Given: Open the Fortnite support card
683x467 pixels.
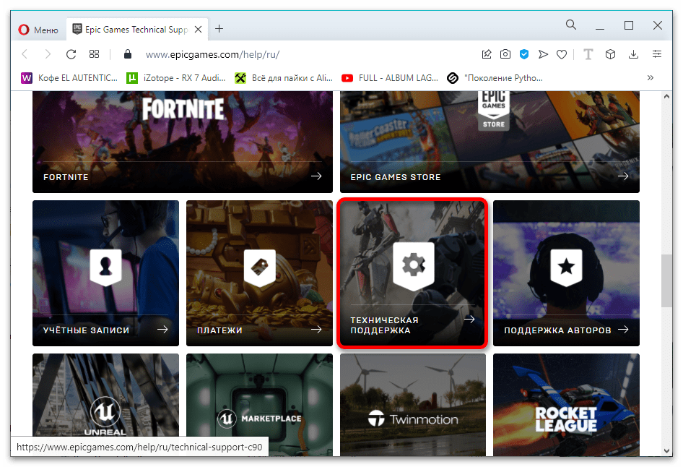Looking at the screenshot, I should coord(183,142).
